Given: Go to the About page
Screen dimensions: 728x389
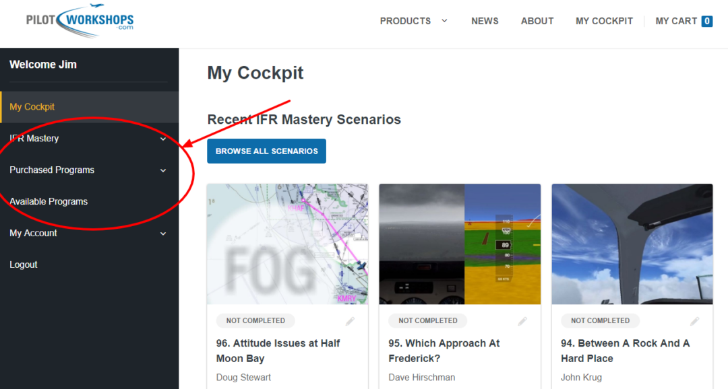Looking at the screenshot, I should 537,21.
